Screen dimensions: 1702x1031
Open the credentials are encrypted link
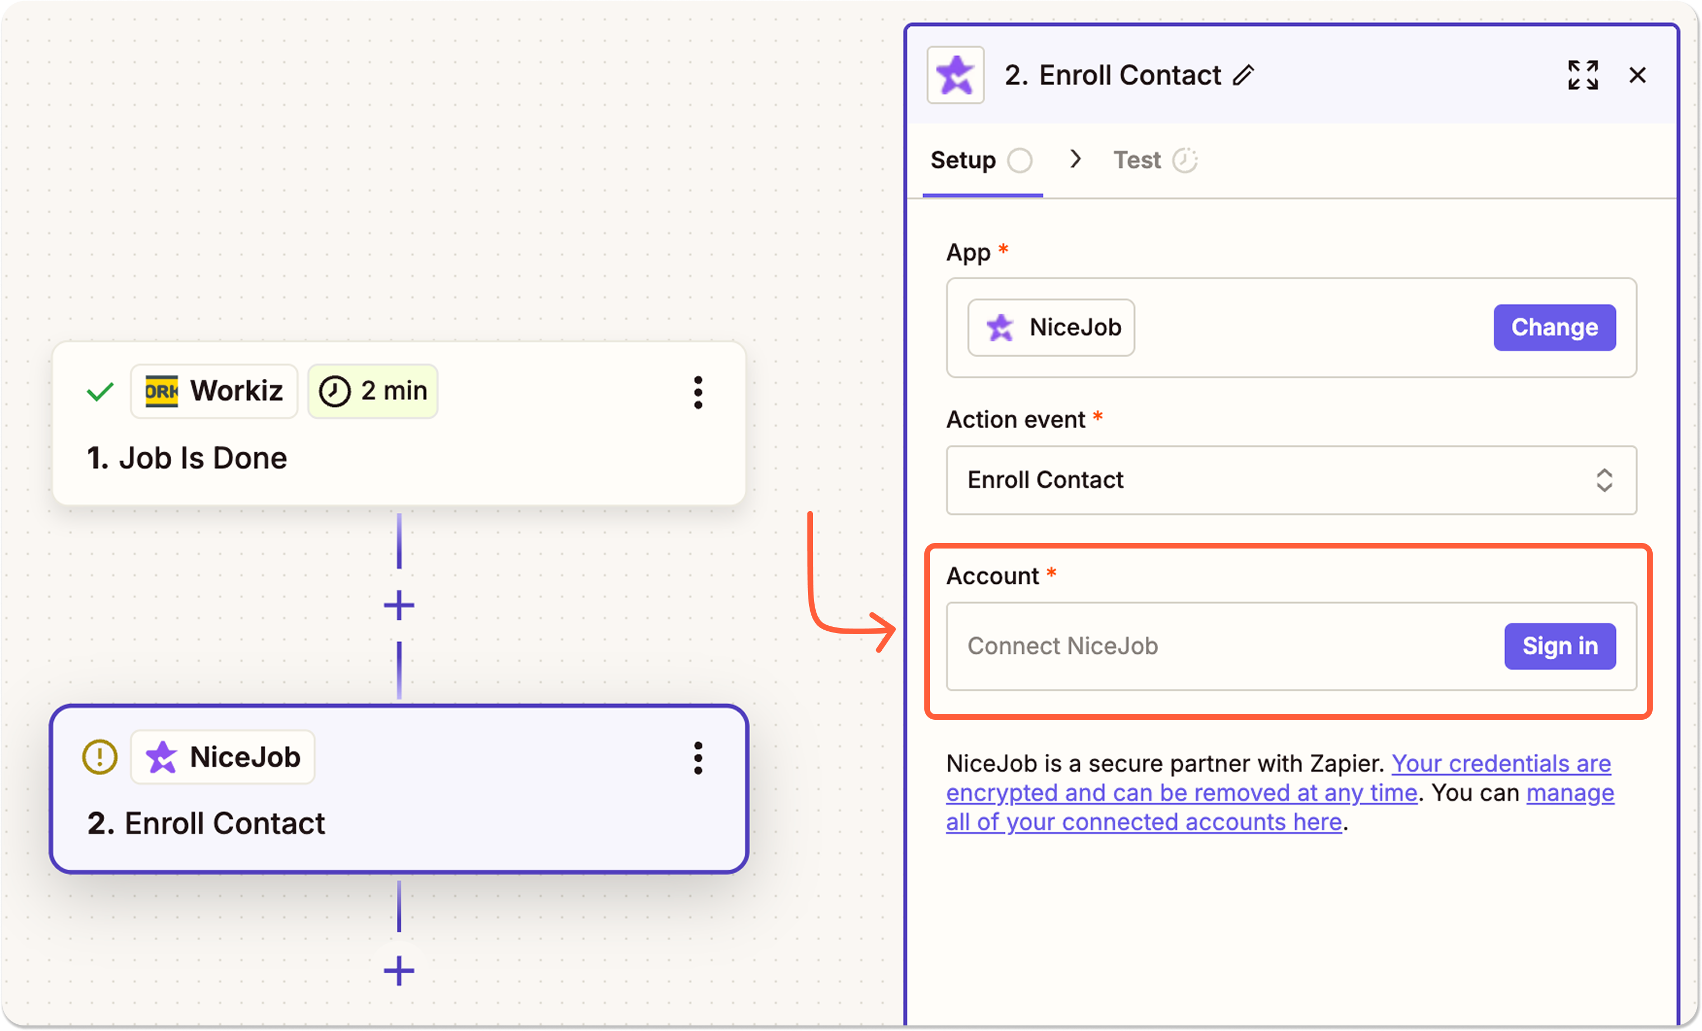pos(1278,778)
